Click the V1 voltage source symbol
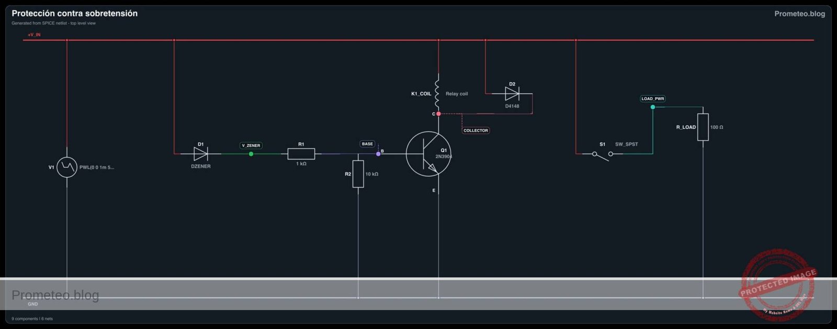 (x=67, y=167)
